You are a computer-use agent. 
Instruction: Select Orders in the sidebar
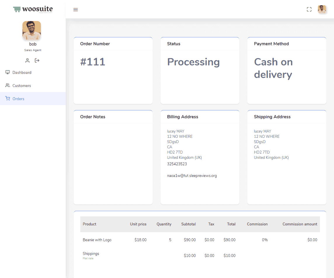18,99
